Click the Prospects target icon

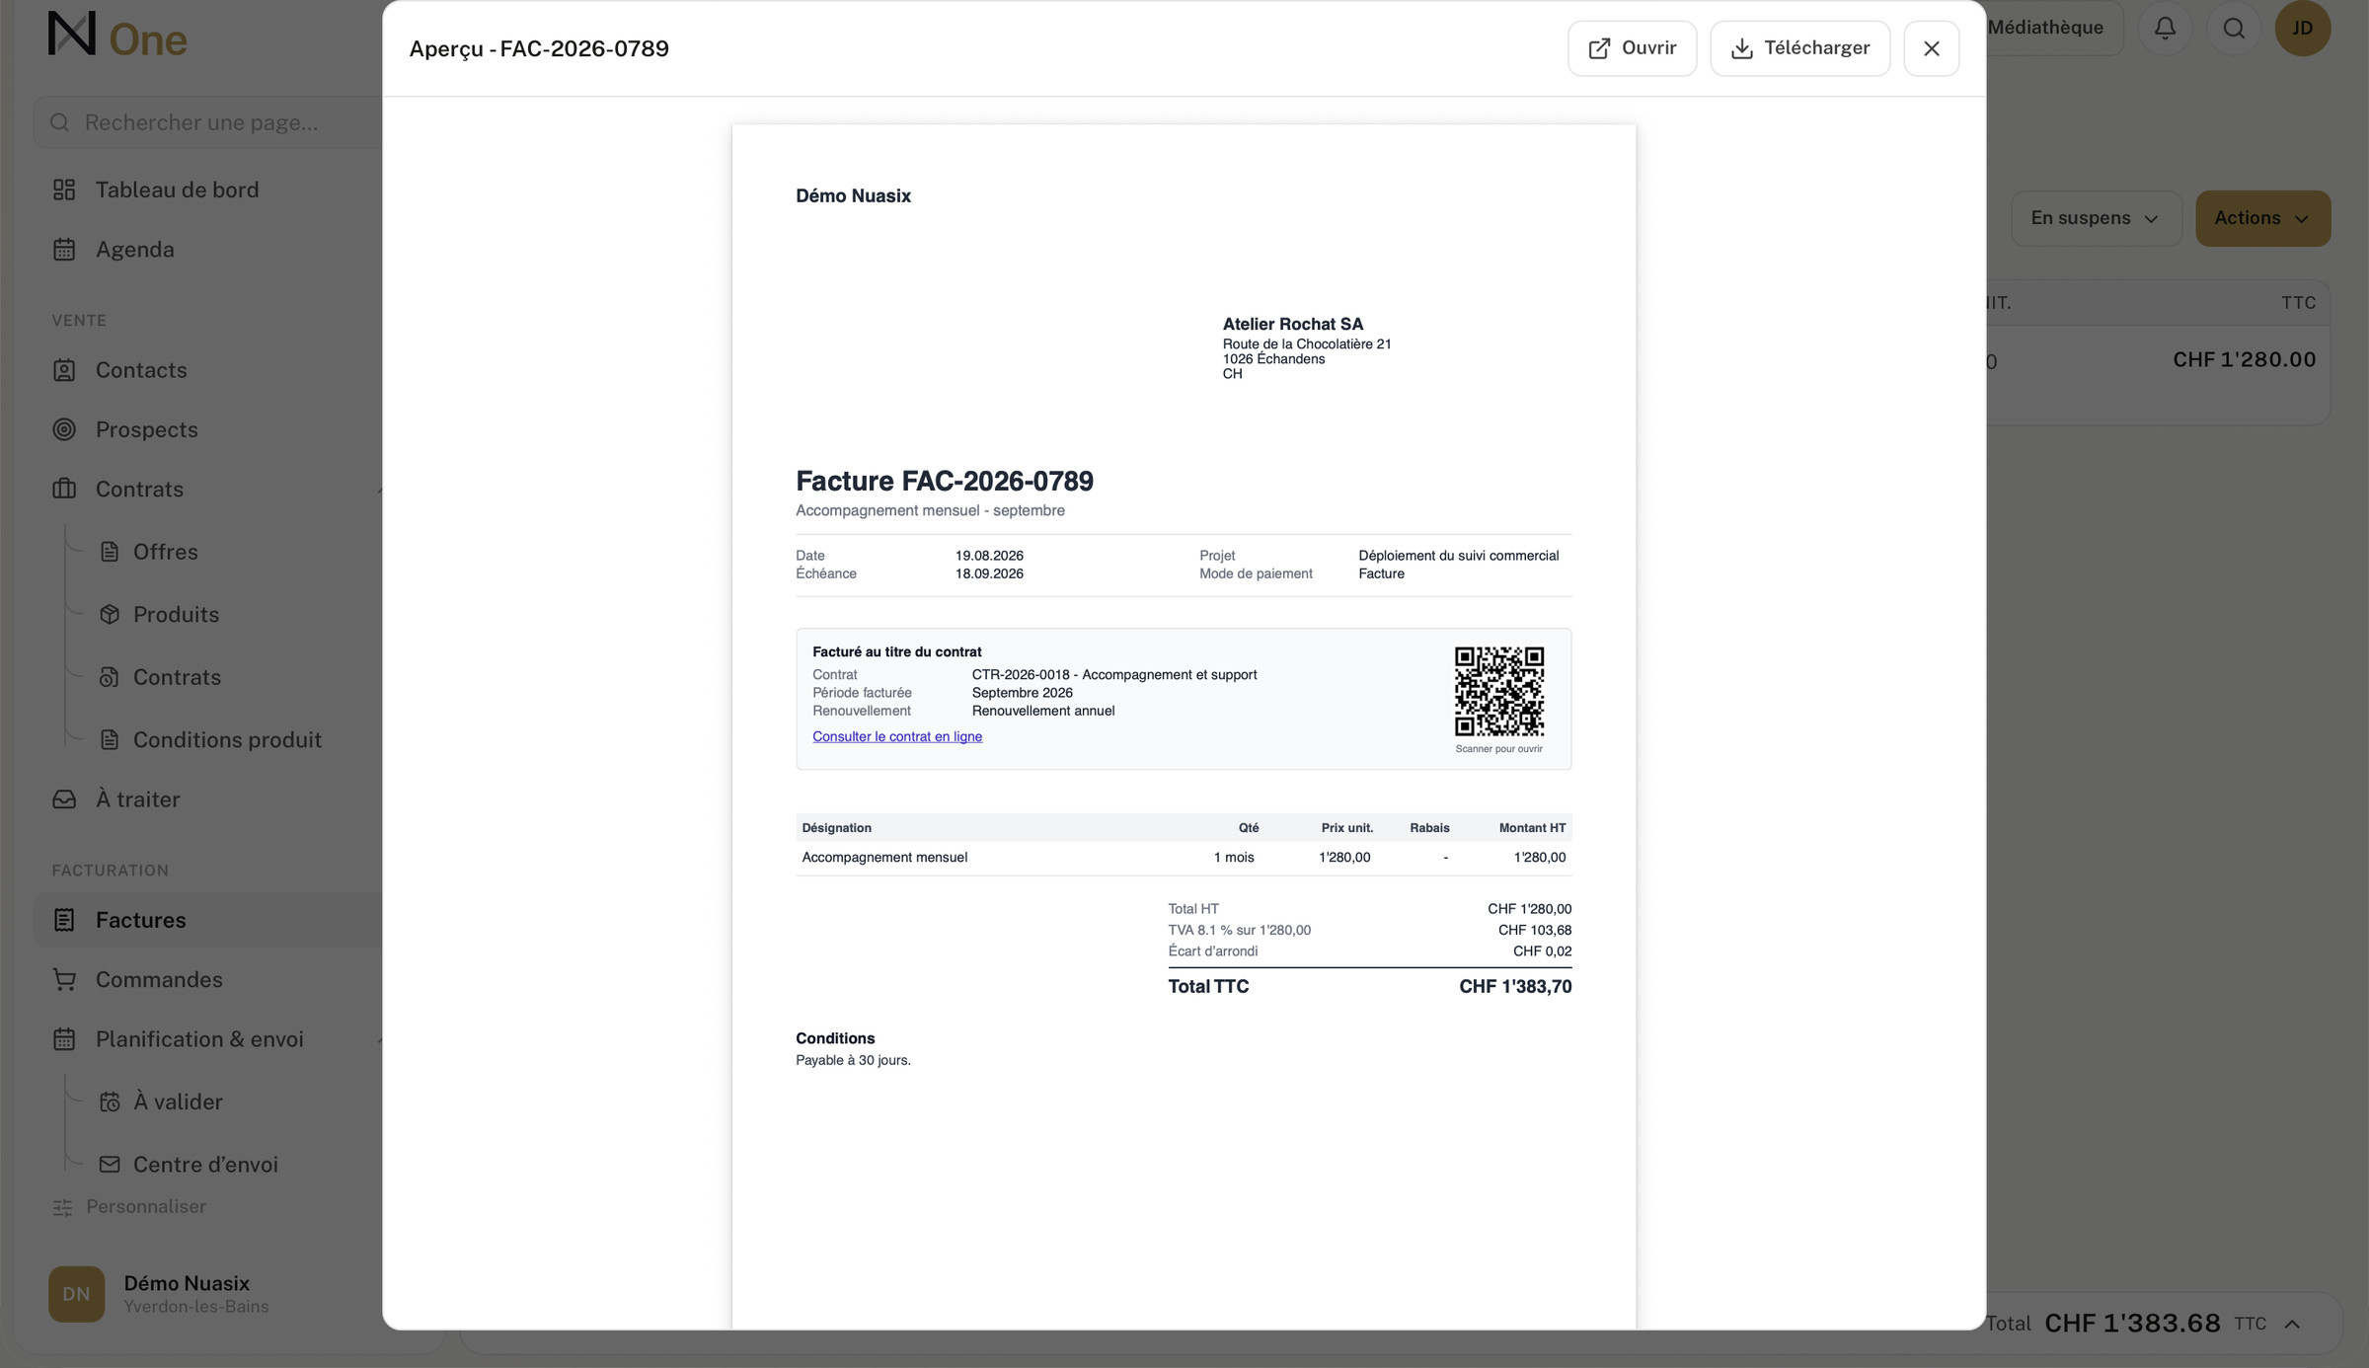(64, 429)
